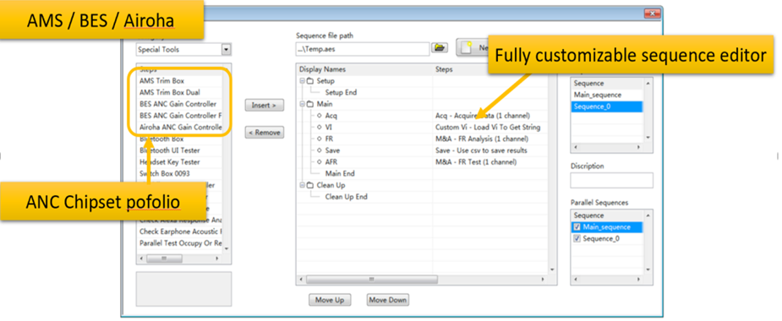The height and width of the screenshot is (321, 782).
Task: Click the steps list horizontal scrollbar
Action: click(x=180, y=258)
